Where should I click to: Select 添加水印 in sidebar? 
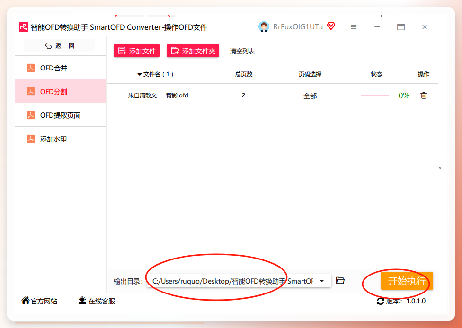[x=61, y=138]
